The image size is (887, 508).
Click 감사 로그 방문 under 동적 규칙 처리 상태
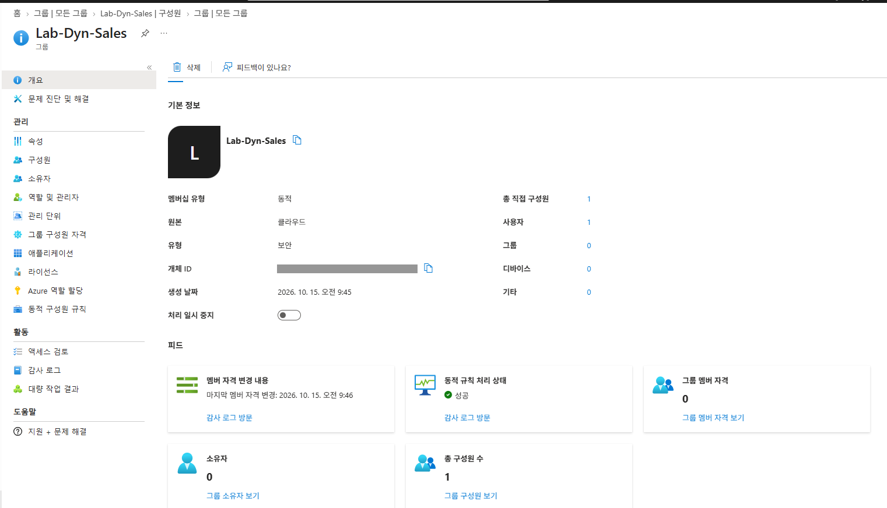coord(467,418)
